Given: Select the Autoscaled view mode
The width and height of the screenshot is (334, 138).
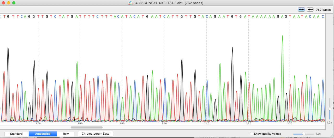Looking at the screenshot, I should 43,134.
